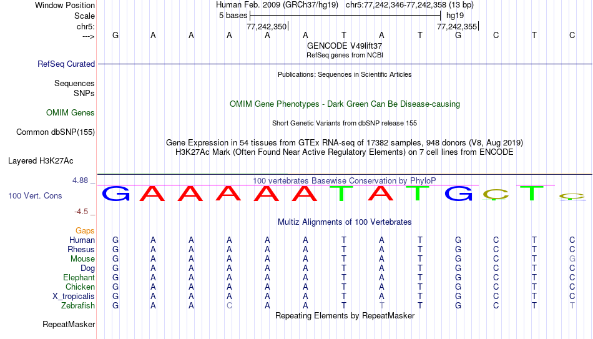593x339 pixels.
Task: Click the SNPs track label
Action: 84,93
